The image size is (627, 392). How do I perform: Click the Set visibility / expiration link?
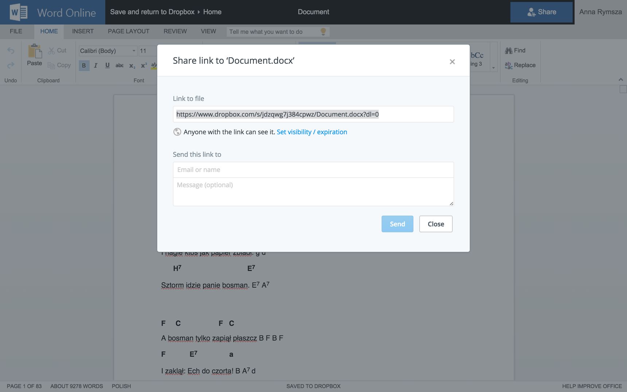click(312, 132)
